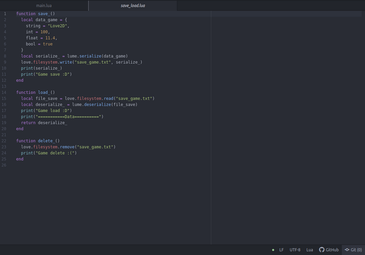
Task: Click the 'function load_()' line
Action: point(35,93)
